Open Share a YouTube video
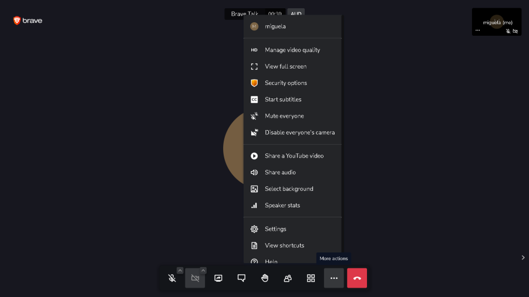 (292, 156)
